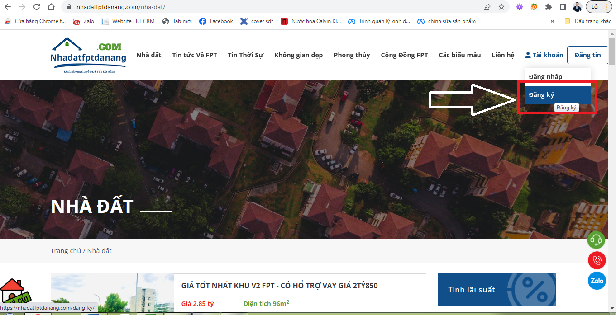Click the browser forward arrow

click(22, 7)
